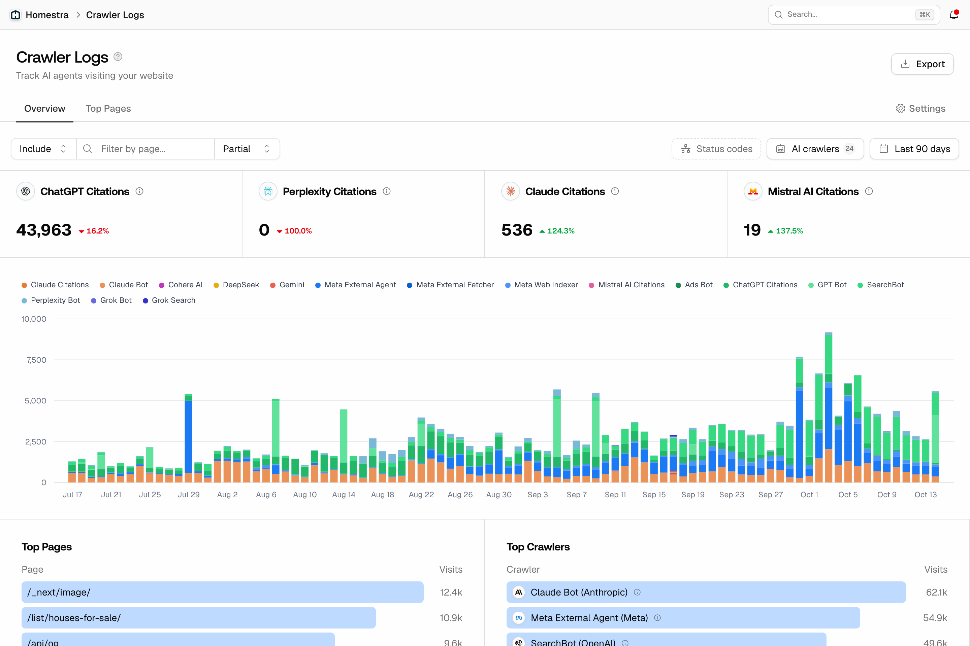Toggle Grok Bot series in legend
The width and height of the screenshot is (970, 646).
[111, 300]
